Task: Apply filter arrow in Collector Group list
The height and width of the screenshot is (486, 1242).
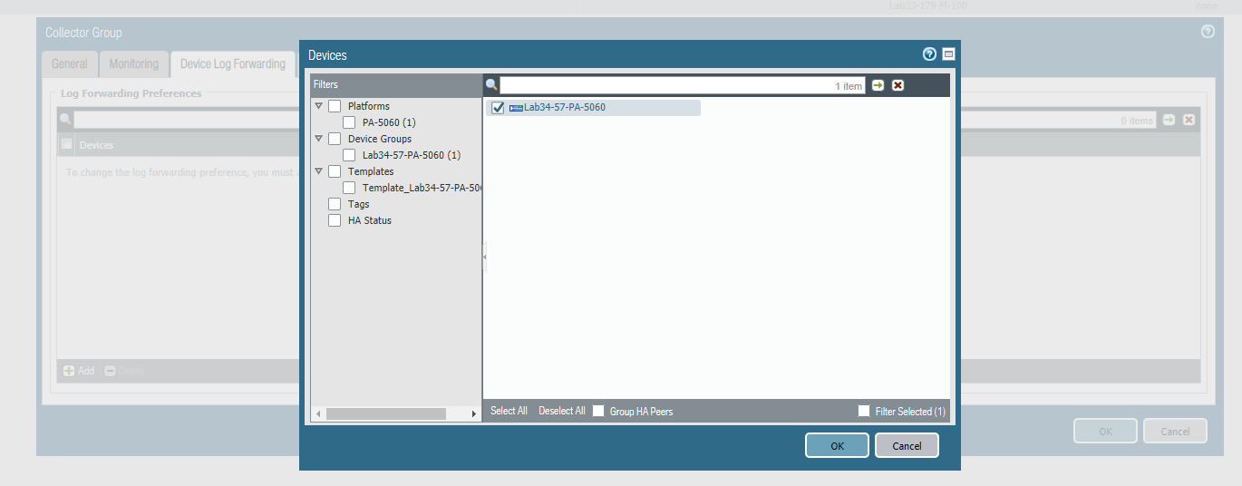Action: coord(1169,120)
